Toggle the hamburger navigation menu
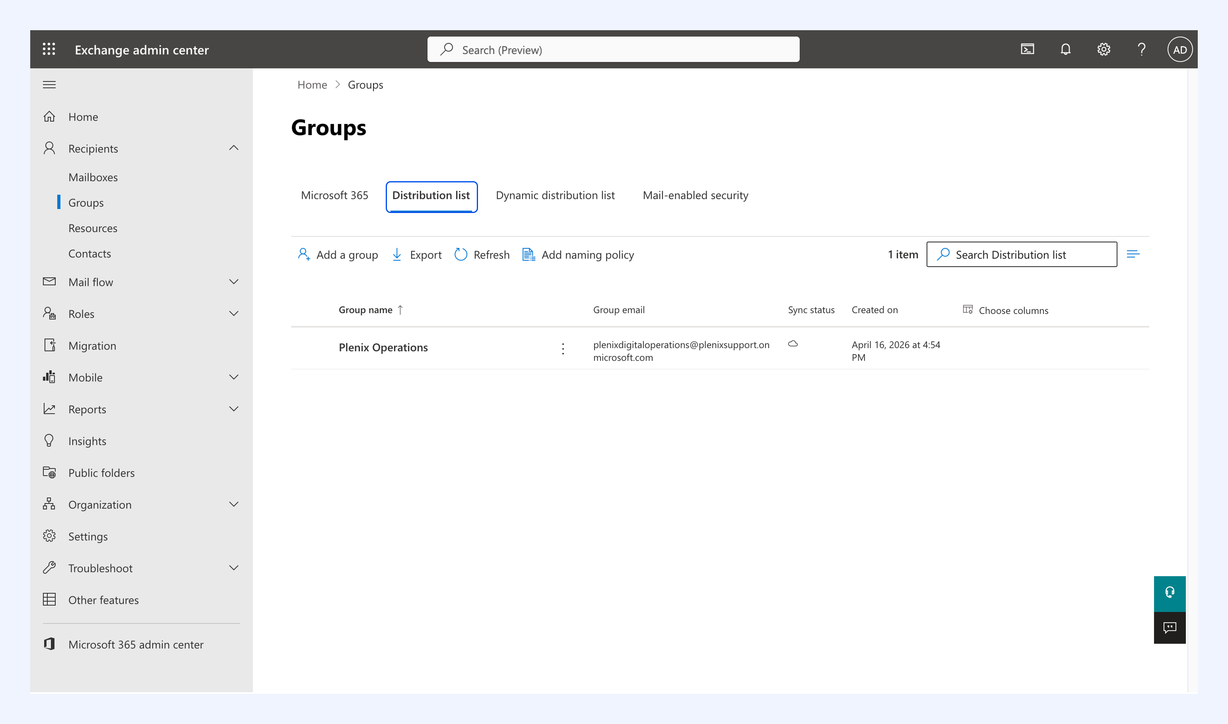1228x724 pixels. 49,85
